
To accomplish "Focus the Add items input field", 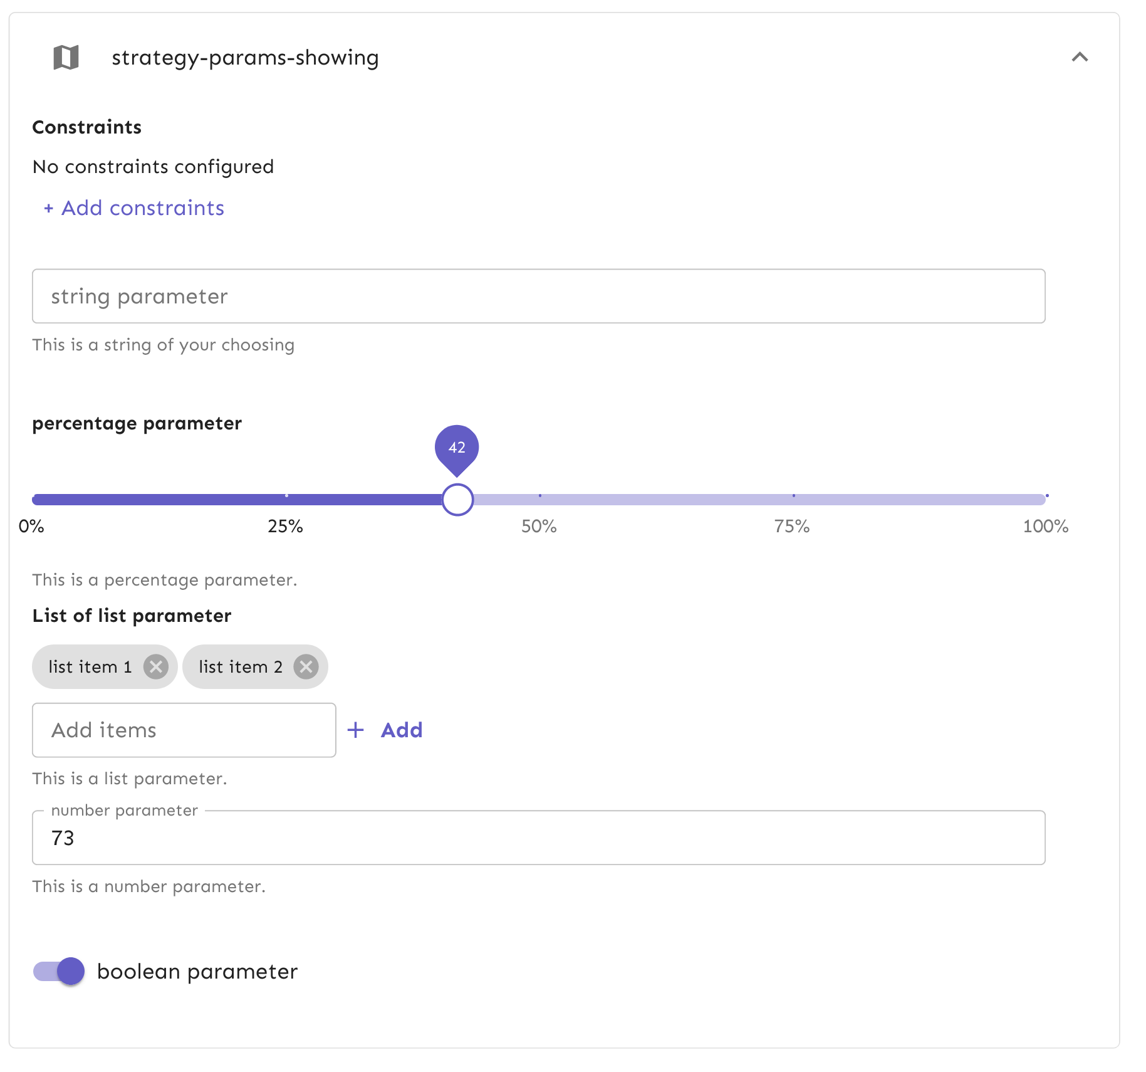I will [184, 730].
